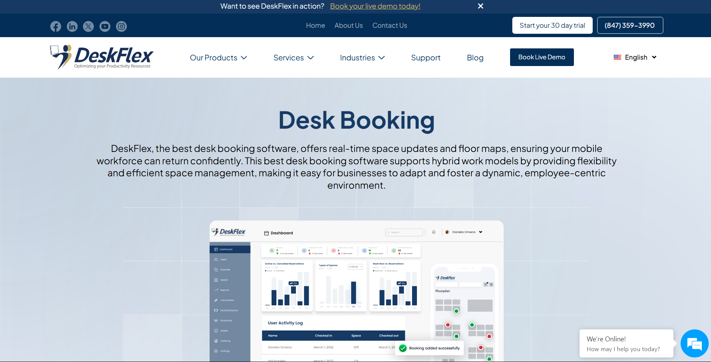Viewport: 711px width, 362px height.
Task: Change the site language from English
Action: click(635, 57)
